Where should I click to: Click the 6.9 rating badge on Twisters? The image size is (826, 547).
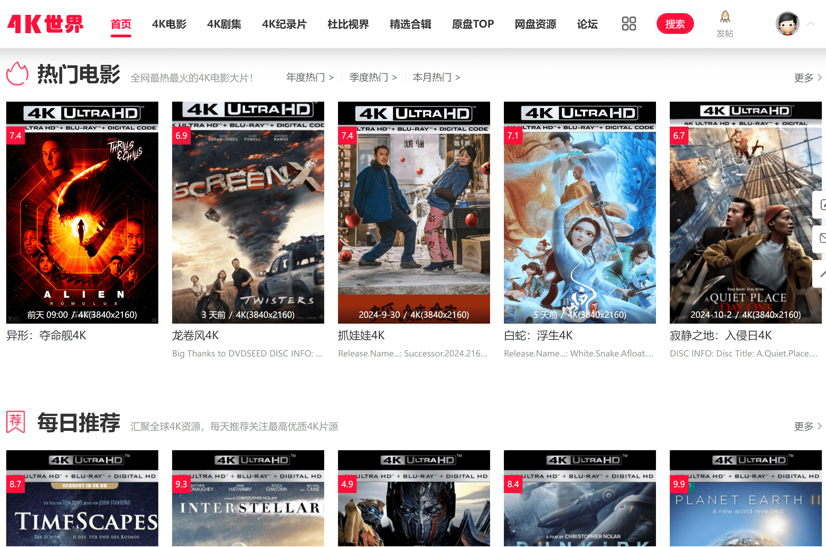coord(181,135)
